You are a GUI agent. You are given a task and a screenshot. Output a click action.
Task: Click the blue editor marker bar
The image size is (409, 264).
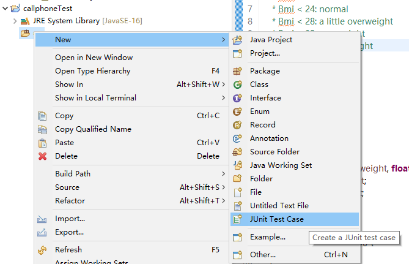238,16
